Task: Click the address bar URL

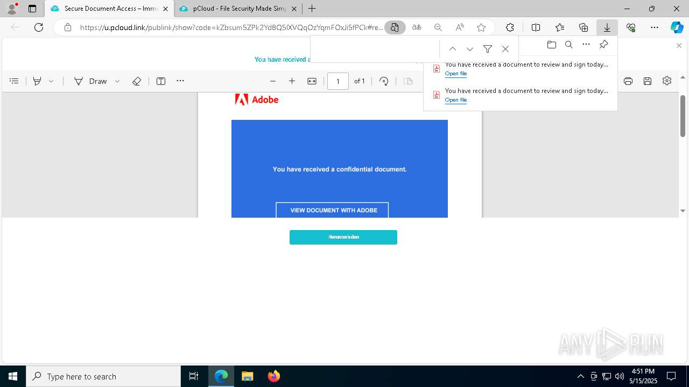Action: click(231, 27)
